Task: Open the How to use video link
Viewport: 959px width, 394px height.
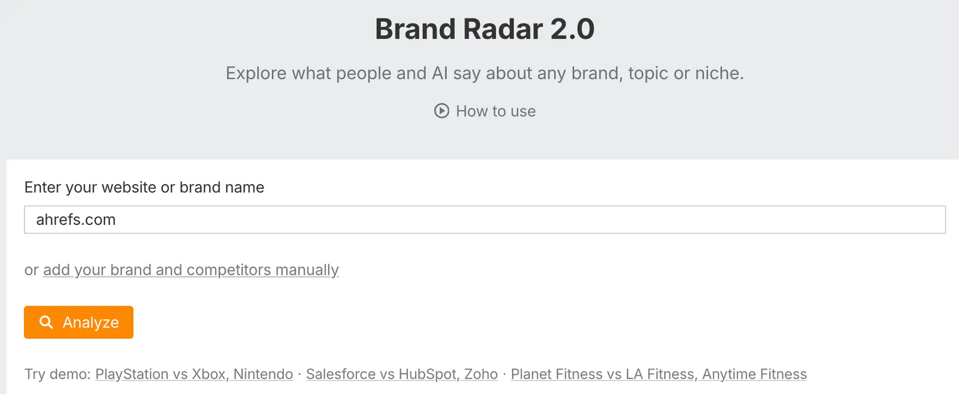Action: pyautogui.click(x=485, y=111)
